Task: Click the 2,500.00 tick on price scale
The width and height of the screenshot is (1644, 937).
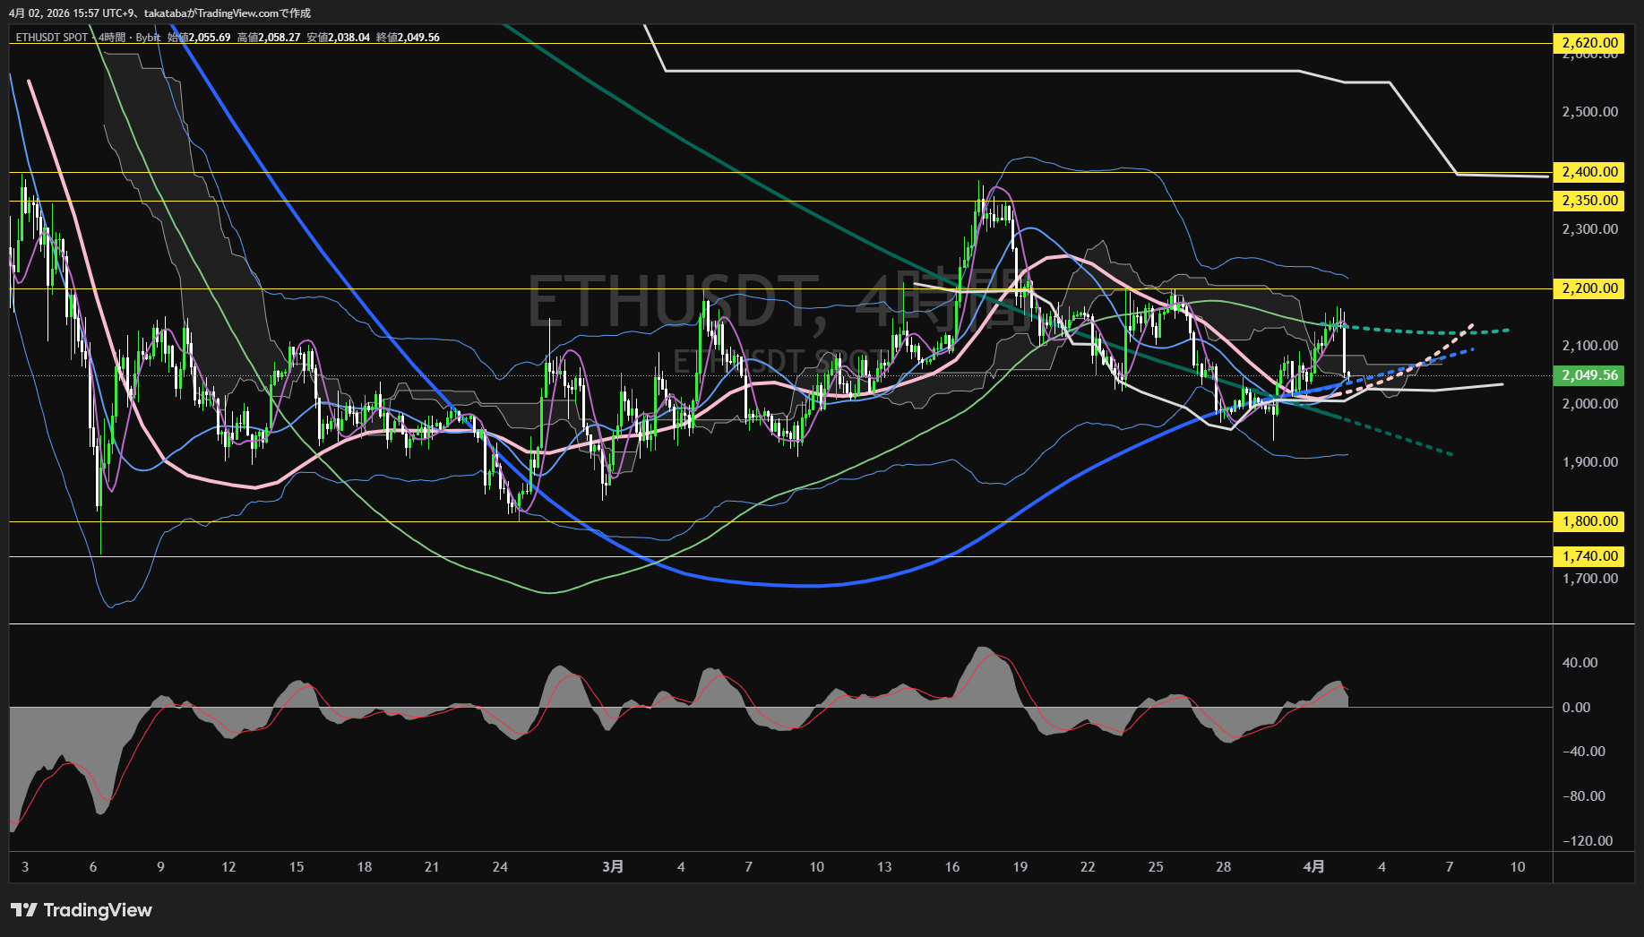Action: click(x=1589, y=112)
